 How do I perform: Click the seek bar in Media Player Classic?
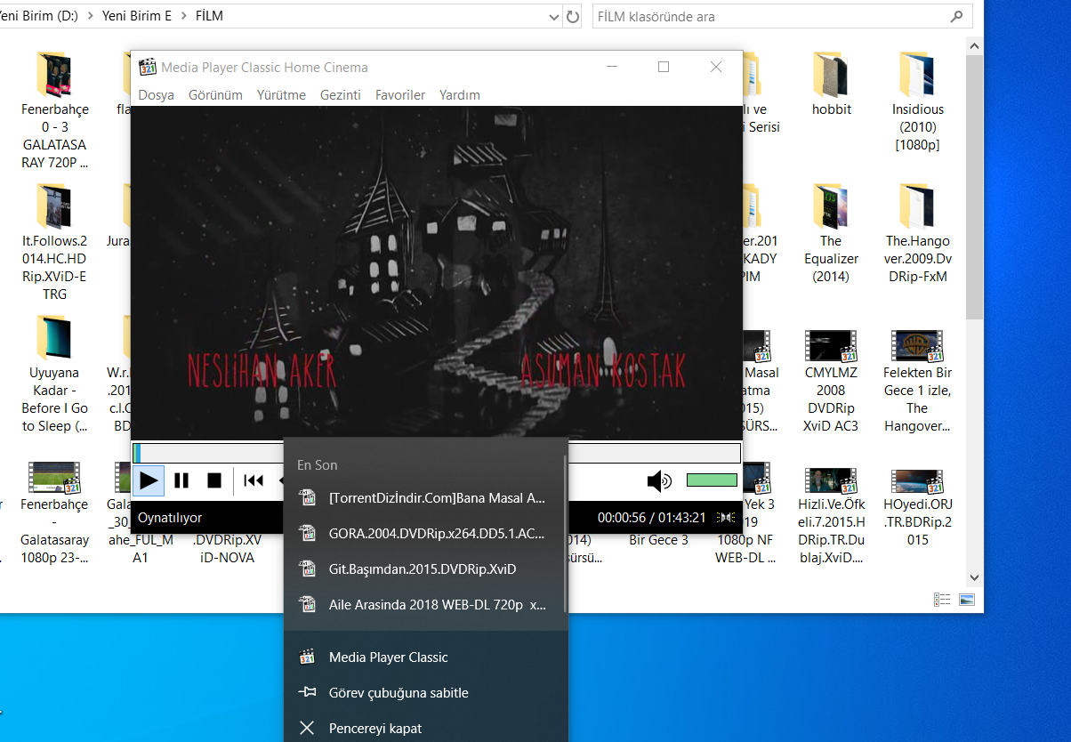(436, 453)
